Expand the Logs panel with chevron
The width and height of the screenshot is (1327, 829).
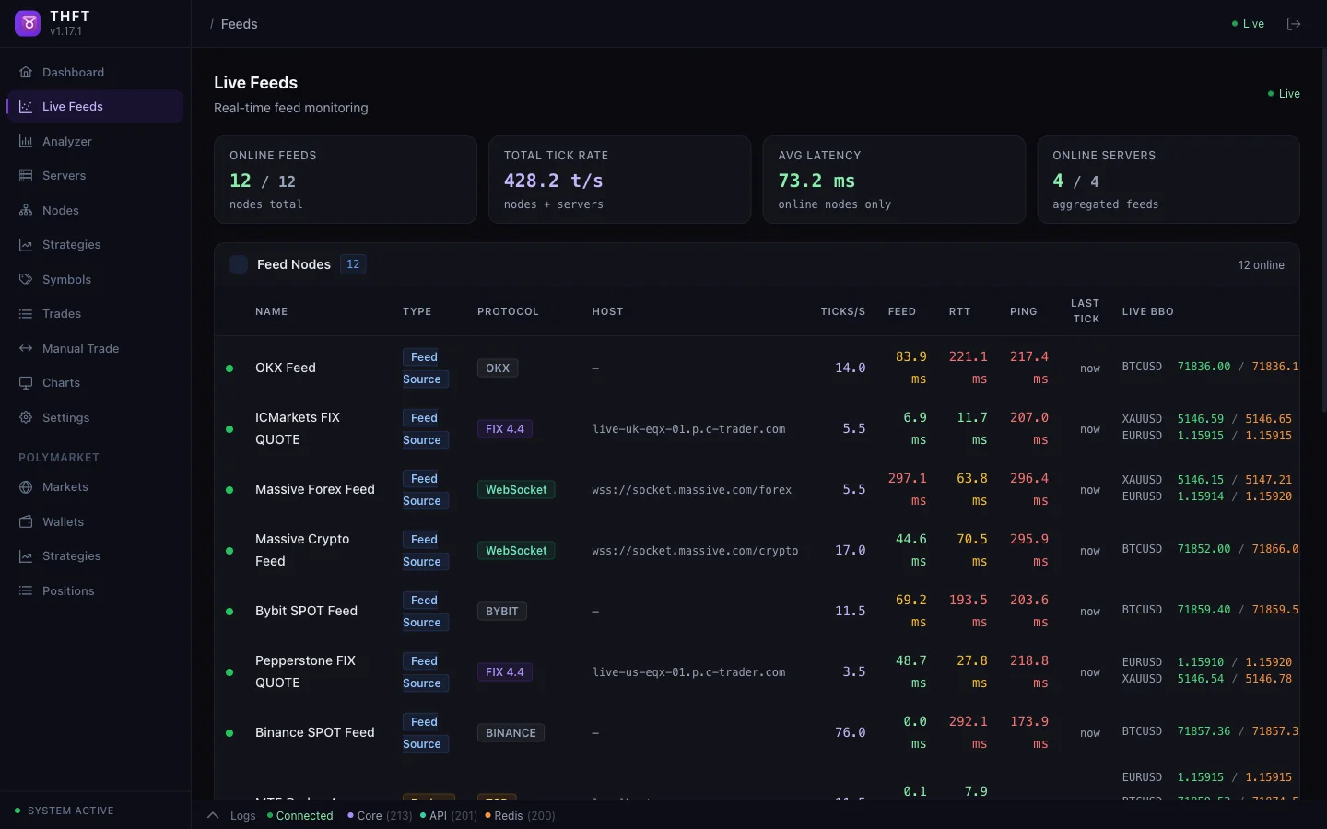[213, 816]
